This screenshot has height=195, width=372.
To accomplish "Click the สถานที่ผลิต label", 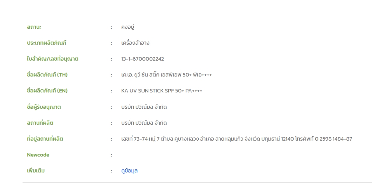I will [x=40, y=123].
